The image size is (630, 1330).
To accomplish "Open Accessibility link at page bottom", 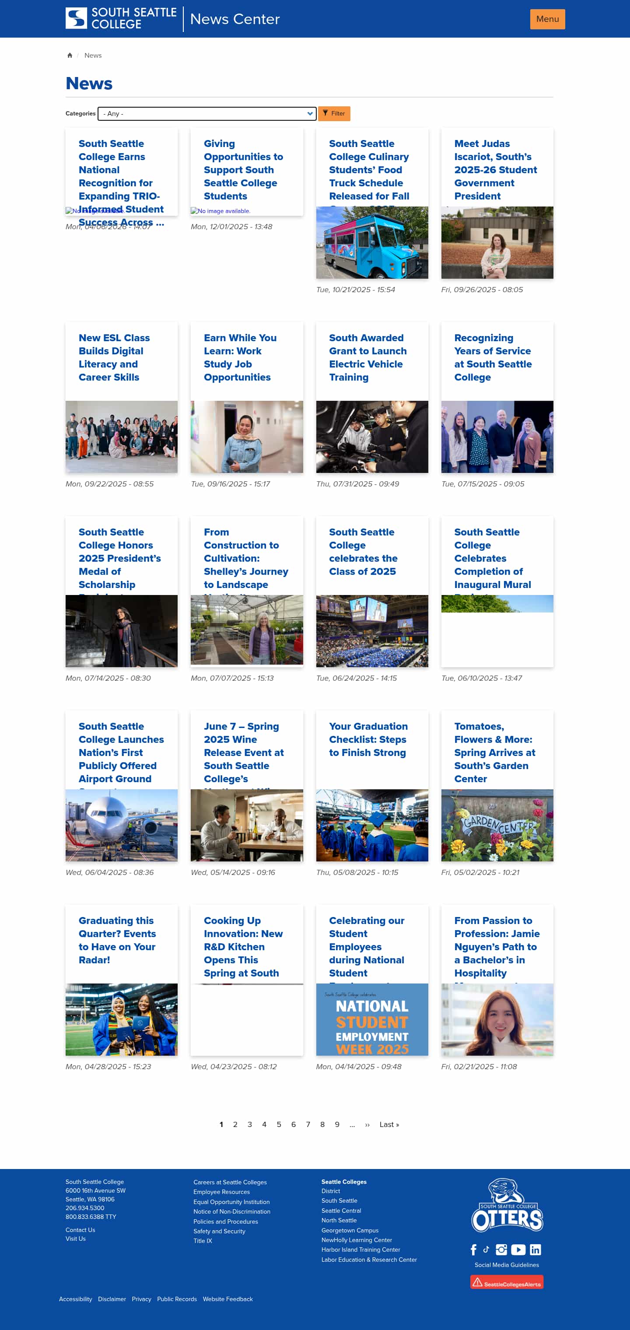I will 75,1299.
